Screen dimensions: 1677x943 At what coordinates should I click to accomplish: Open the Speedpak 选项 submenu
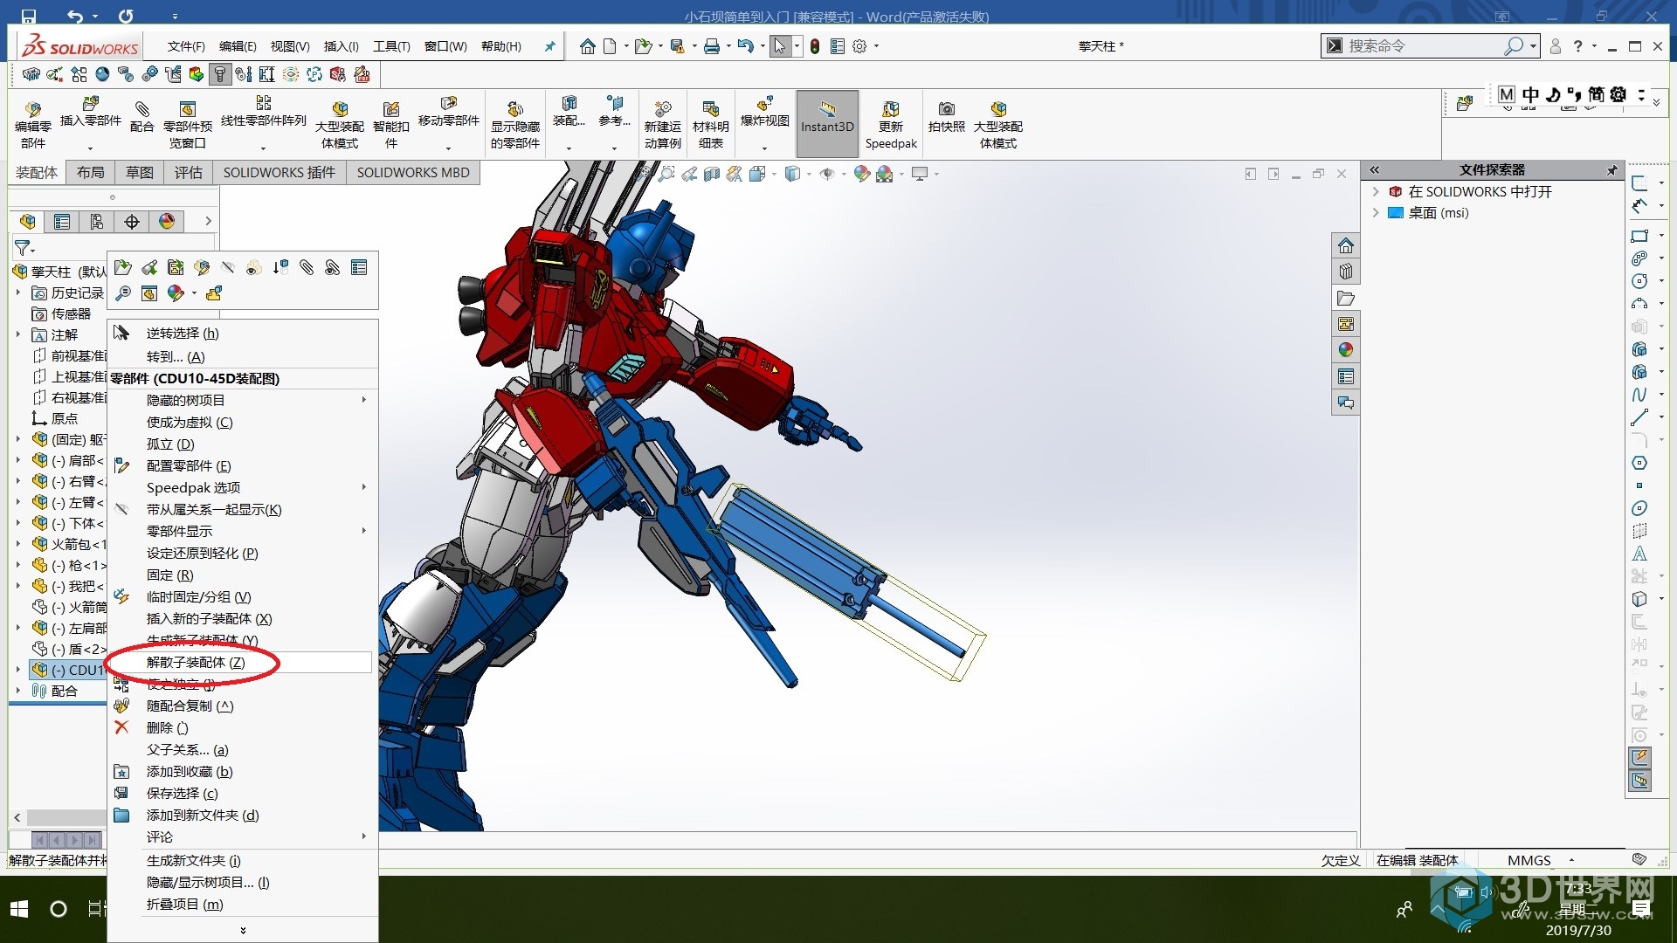point(243,487)
